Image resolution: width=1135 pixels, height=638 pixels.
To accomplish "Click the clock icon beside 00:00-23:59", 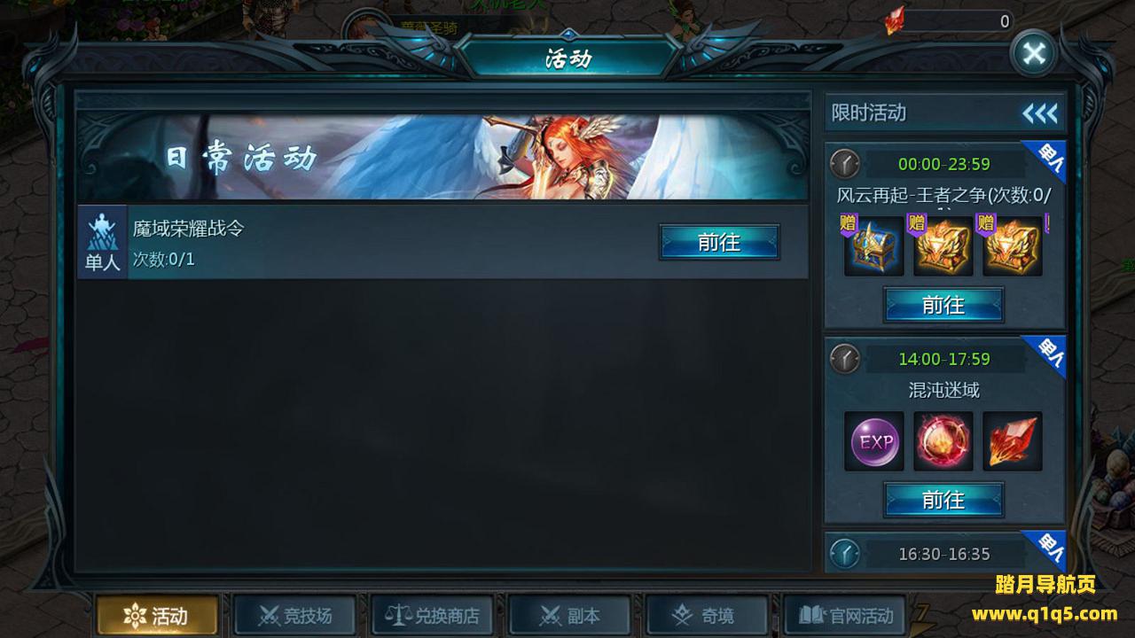I will pos(845,164).
